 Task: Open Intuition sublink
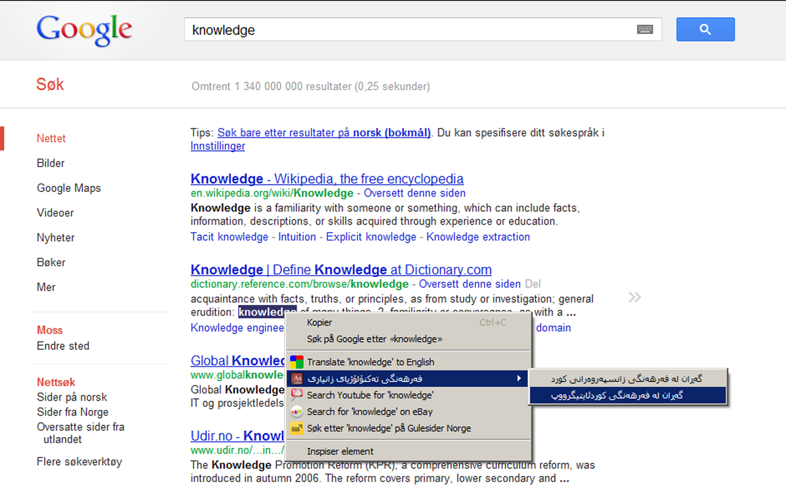pos(297,237)
